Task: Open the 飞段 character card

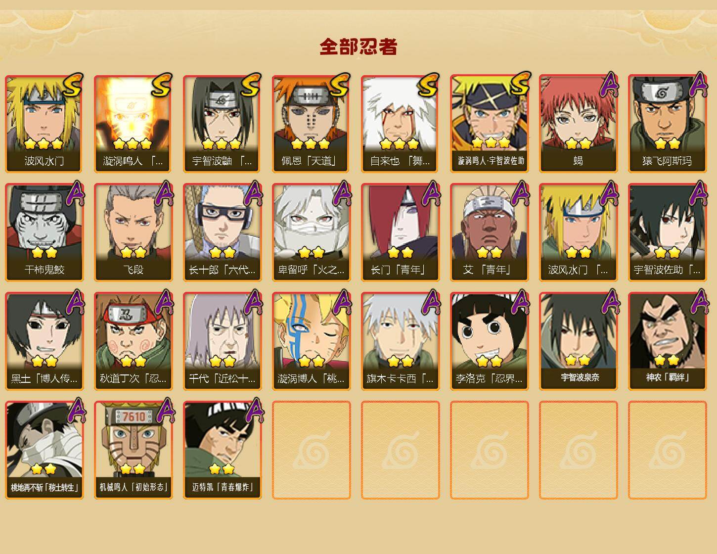Action: (x=133, y=232)
